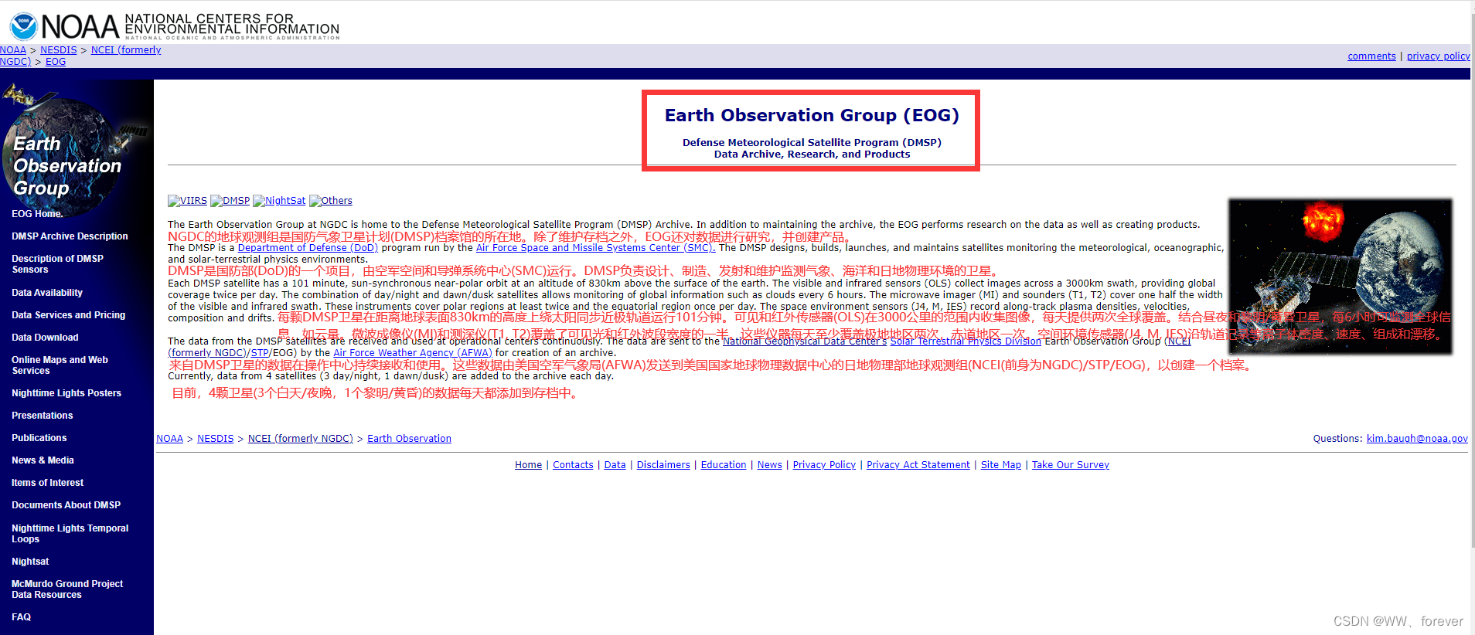This screenshot has height=635, width=1475.
Task: Open Description of DMSP Sensors
Action: [57, 264]
